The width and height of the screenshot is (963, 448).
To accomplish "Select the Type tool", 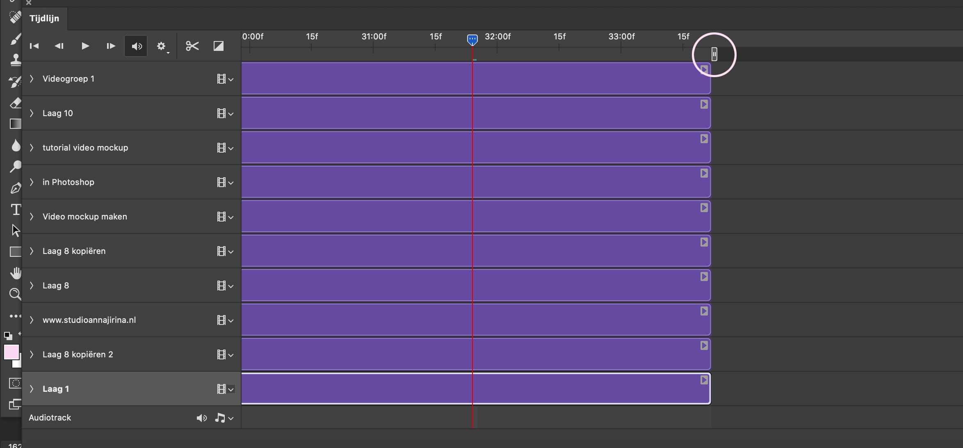I will [x=15, y=209].
